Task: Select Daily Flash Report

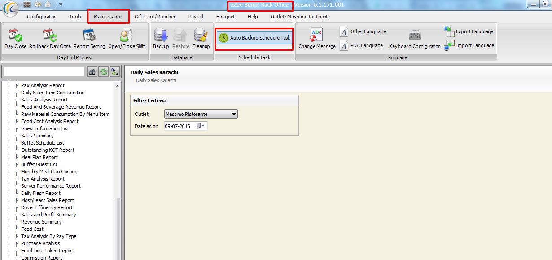Action: (x=41, y=193)
